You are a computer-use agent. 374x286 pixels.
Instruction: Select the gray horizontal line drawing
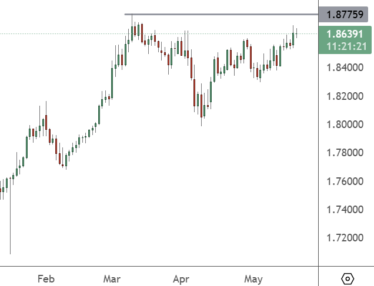point(223,14)
